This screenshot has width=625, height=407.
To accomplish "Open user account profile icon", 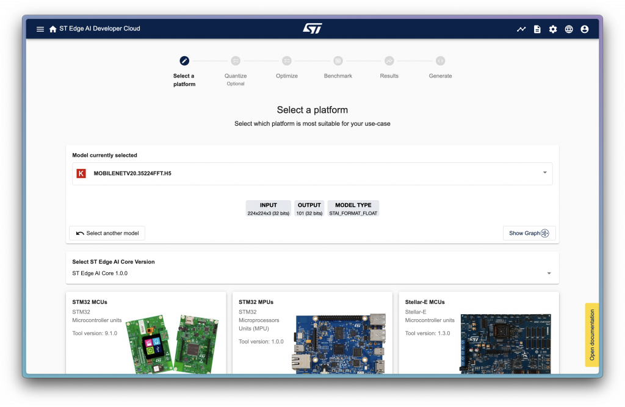I will click(x=584, y=29).
